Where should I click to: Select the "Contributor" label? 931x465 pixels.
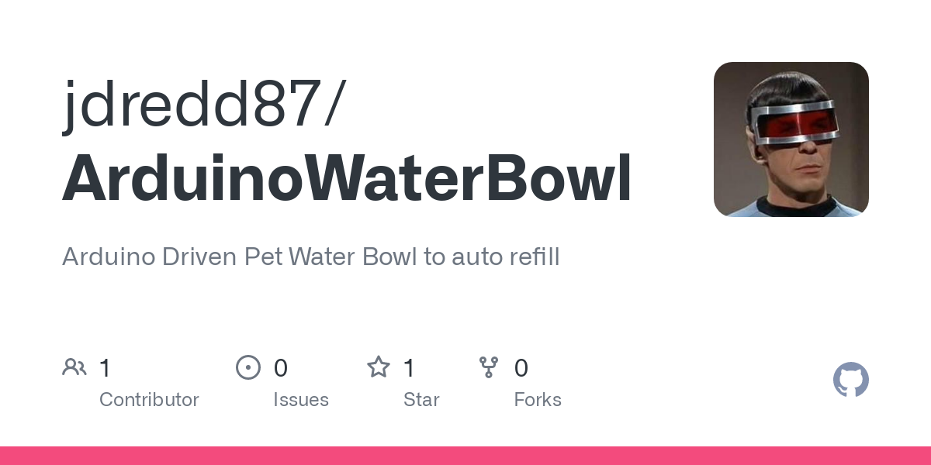pos(149,400)
